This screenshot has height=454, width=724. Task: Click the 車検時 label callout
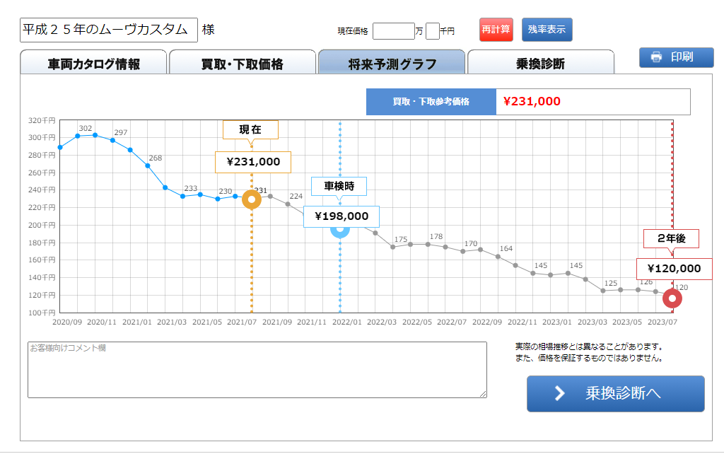[339, 186]
